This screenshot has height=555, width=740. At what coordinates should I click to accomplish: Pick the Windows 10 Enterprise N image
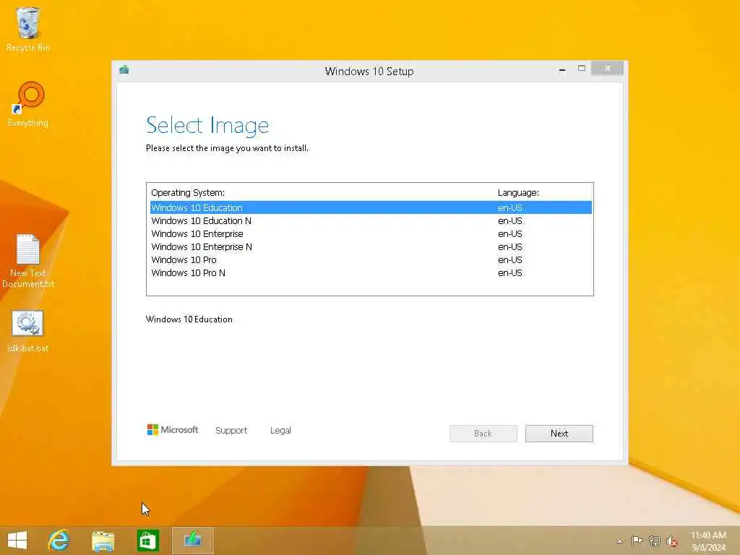tap(371, 247)
